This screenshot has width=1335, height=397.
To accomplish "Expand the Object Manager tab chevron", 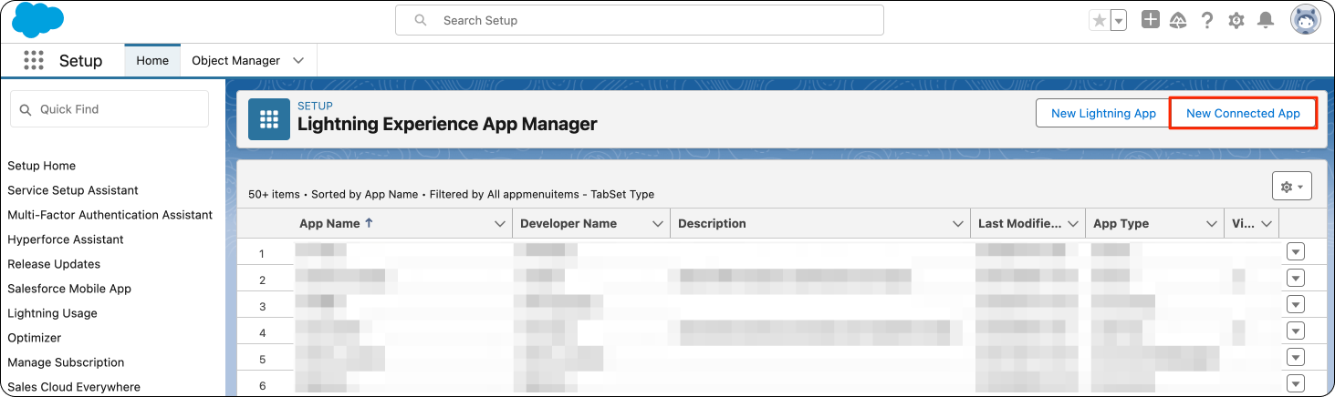I will 298,60.
